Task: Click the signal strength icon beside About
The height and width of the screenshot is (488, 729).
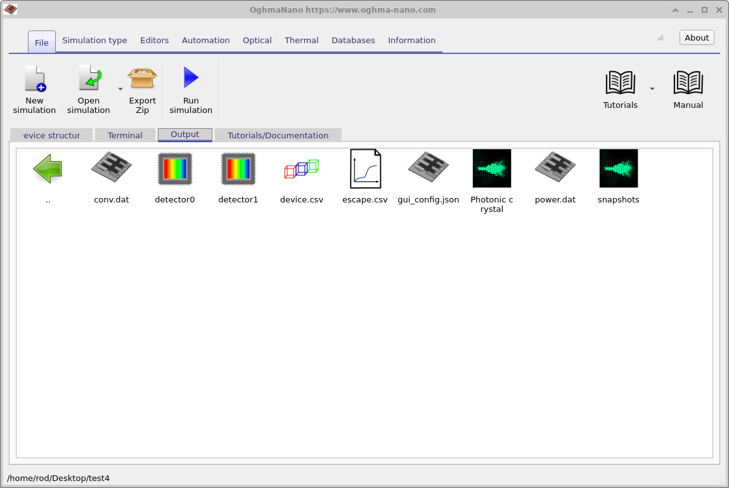Action: (660, 37)
